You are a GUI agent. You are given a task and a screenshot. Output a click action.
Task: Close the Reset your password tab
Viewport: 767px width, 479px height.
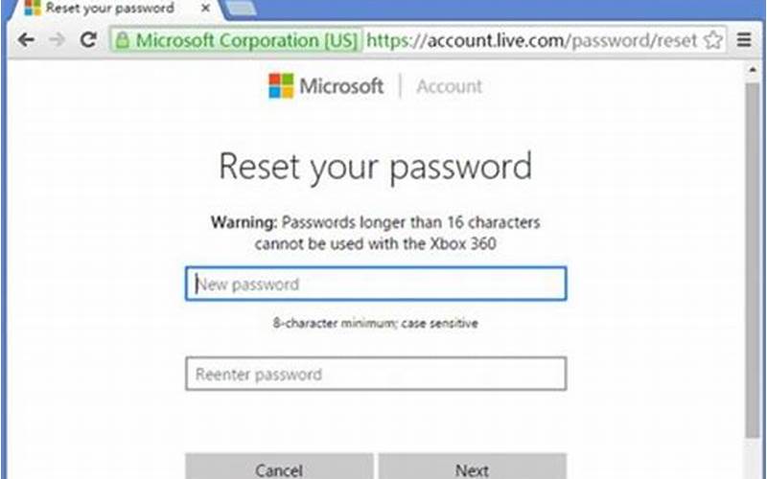tap(206, 8)
